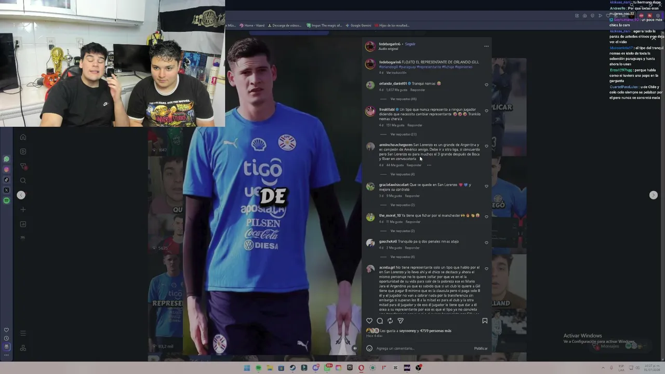This screenshot has height=374, width=665.
Task: Open orlando_daniel01's profile avatar
Action: click(370, 85)
